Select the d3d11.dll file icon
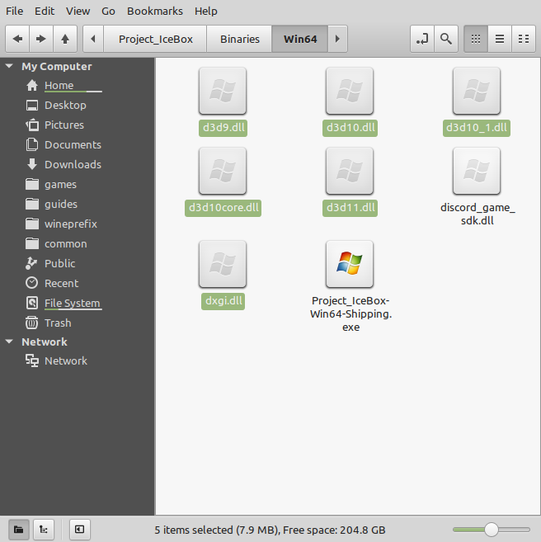Image resolution: width=541 pixels, height=542 pixels. tap(350, 171)
